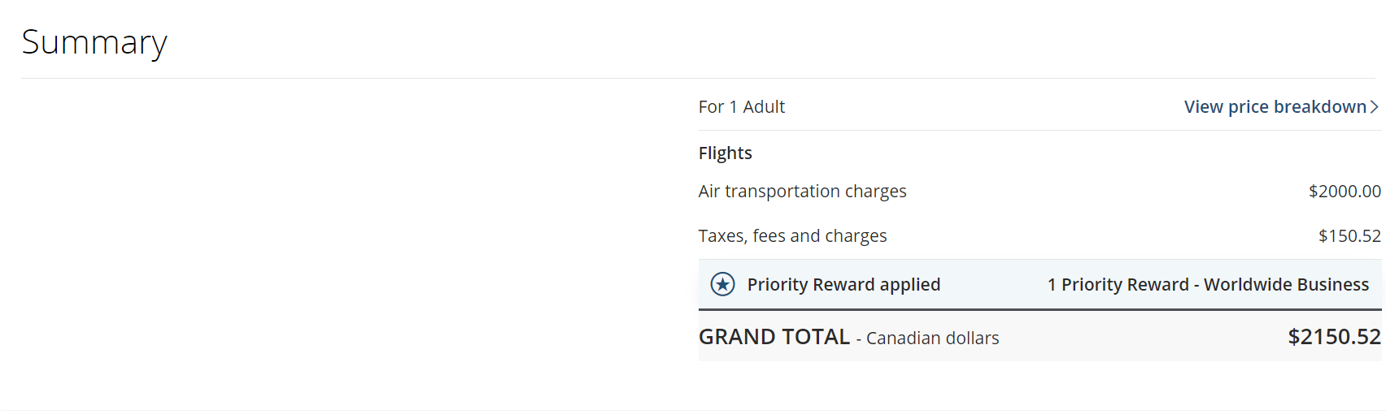Select the $2150.52 grand total amount
The width and height of the screenshot is (1386, 414).
point(1334,337)
